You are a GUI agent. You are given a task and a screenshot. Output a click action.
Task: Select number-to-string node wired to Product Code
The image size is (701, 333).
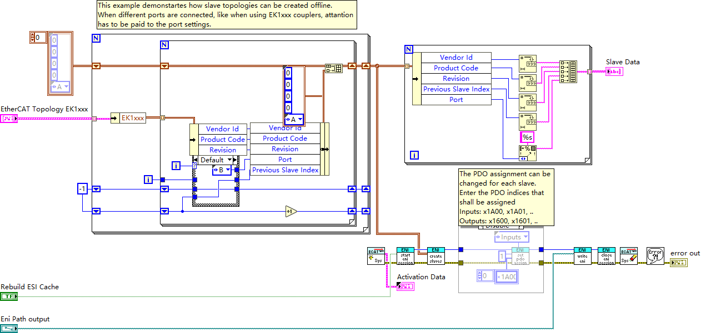(528, 83)
